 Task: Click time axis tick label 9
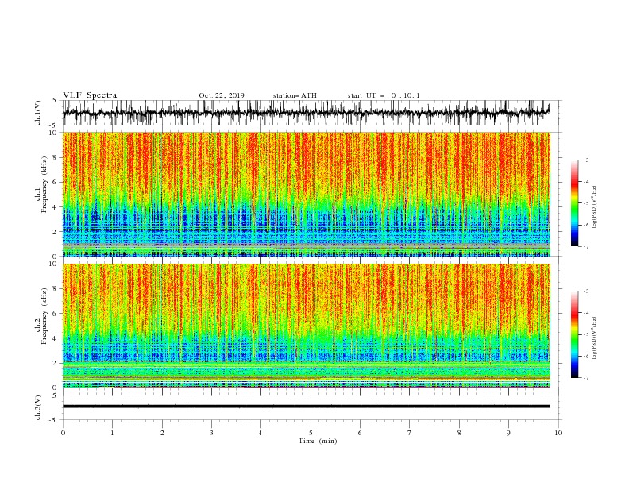[508, 433]
